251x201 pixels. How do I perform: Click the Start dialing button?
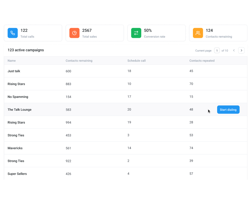click(x=228, y=110)
